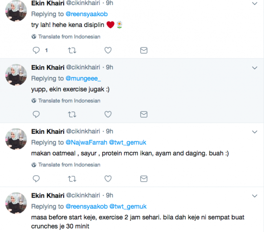Screen dimensions: 264x232
Task: Expand the menu on "yupp, ekin exercise" tweet
Action: [x=254, y=67]
